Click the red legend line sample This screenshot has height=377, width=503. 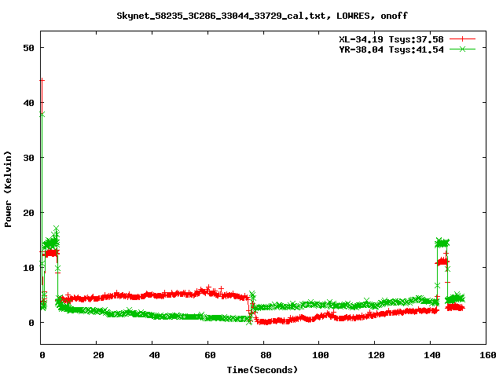(462, 39)
